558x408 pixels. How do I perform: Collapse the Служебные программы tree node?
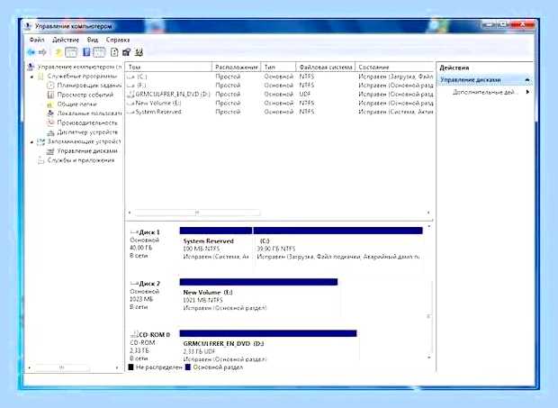click(32, 77)
